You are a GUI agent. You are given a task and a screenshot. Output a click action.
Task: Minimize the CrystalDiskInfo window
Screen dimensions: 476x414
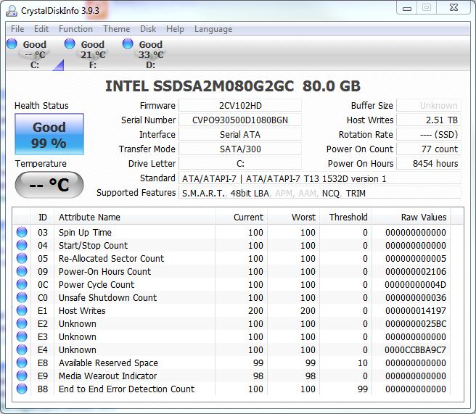click(x=407, y=8)
